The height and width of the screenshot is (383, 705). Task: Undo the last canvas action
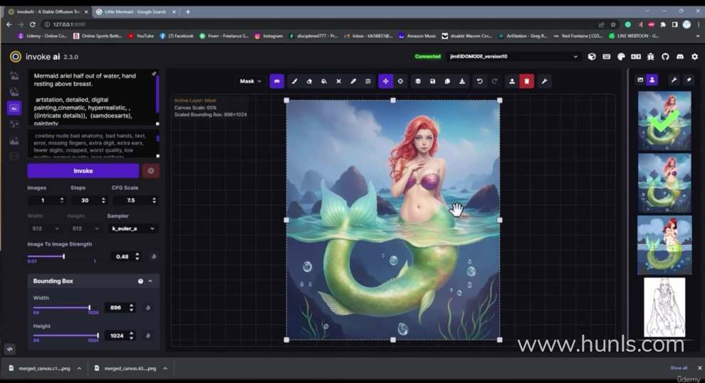click(480, 81)
